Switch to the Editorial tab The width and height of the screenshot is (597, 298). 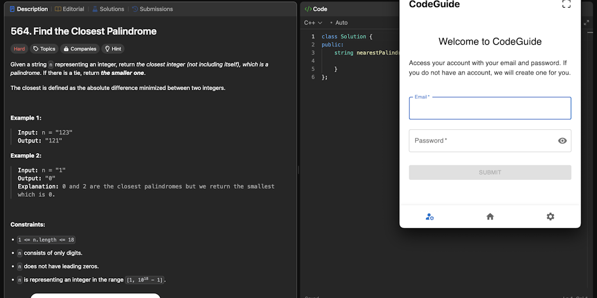click(69, 9)
